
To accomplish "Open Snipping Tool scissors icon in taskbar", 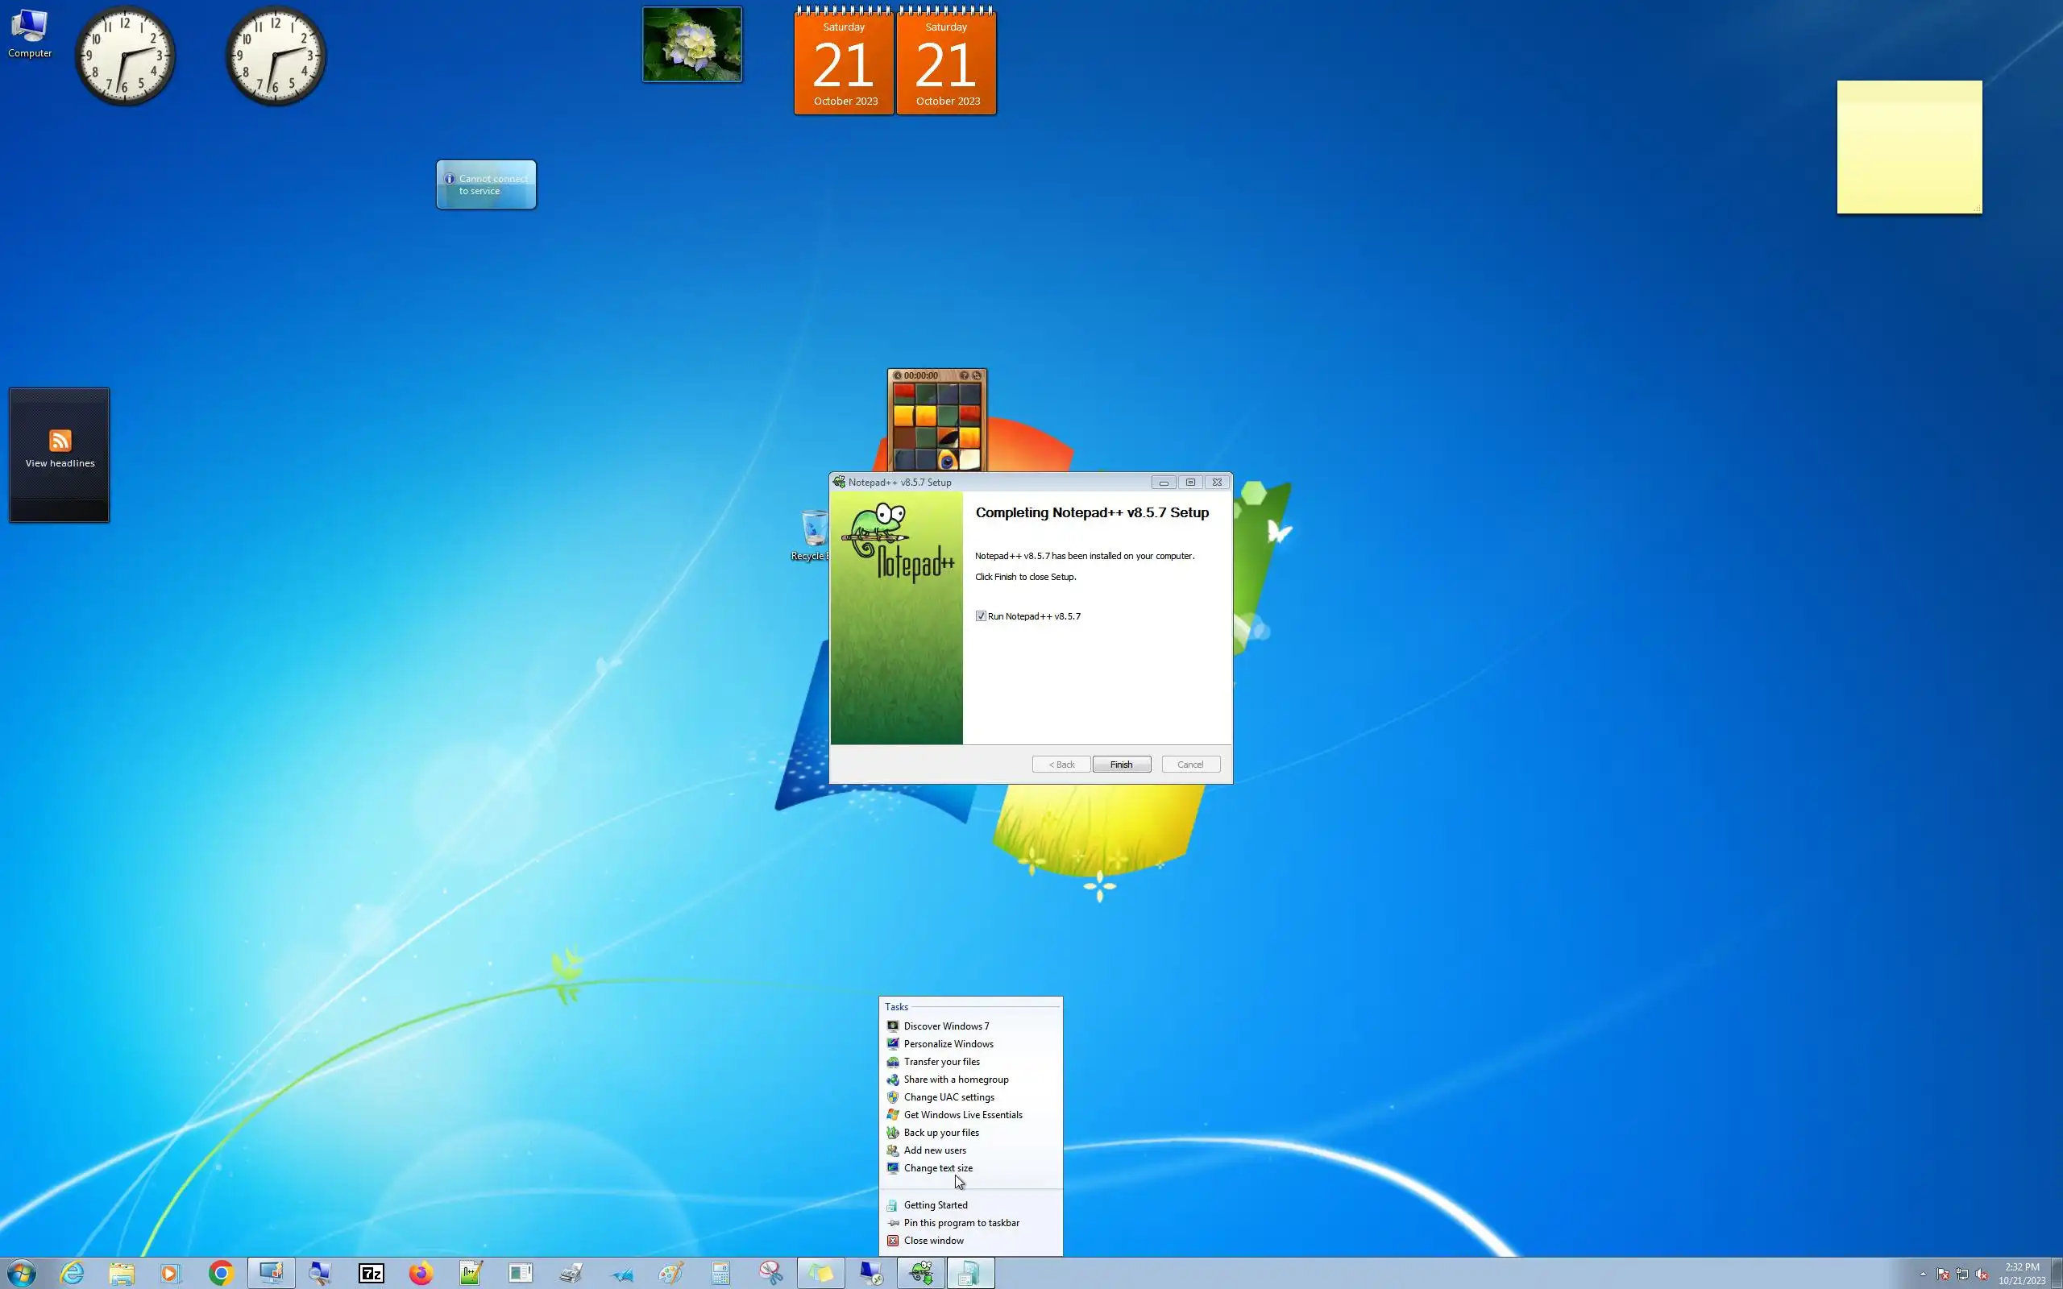I will point(770,1273).
